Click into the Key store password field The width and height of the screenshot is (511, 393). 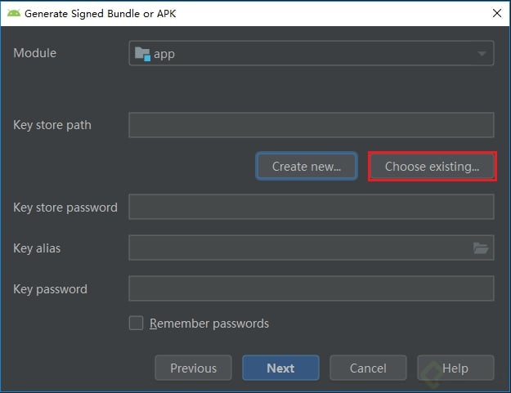click(311, 208)
